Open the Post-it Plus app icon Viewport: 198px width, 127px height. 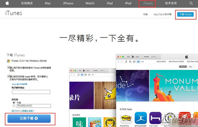point(126,118)
